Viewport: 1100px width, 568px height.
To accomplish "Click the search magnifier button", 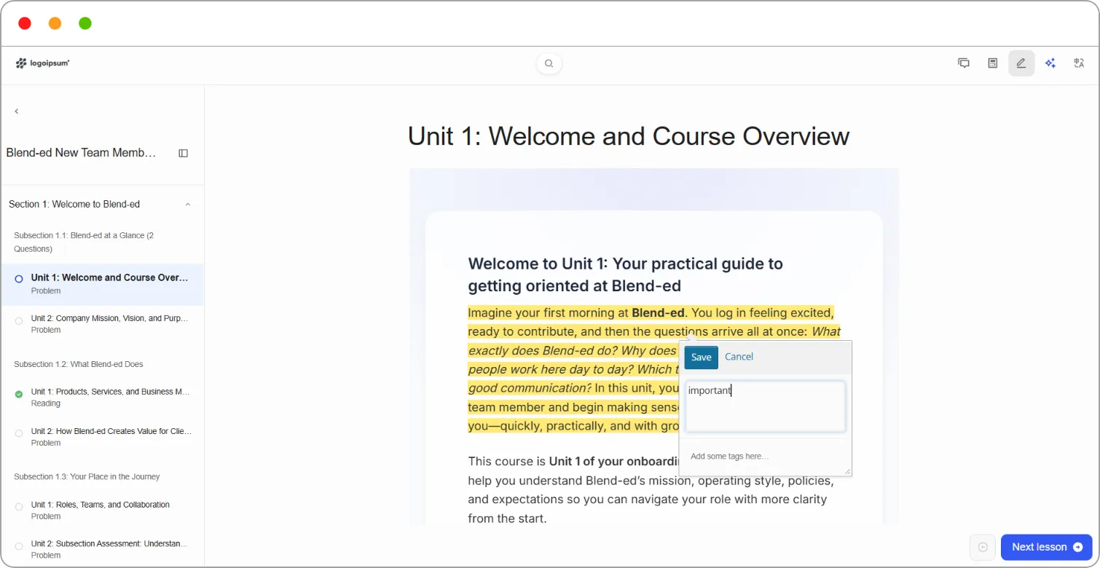I will 549,63.
